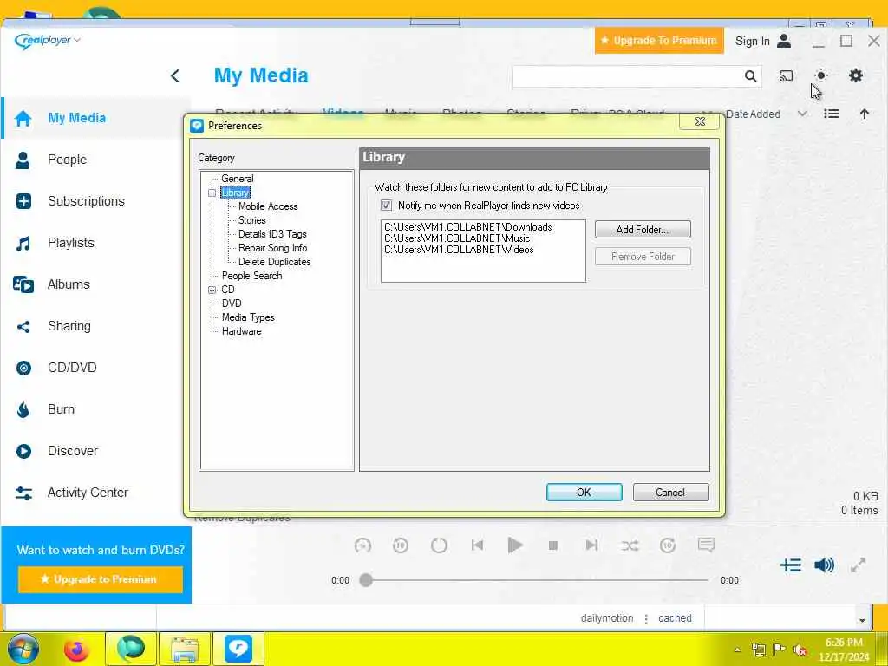Click the Play button
The height and width of the screenshot is (666, 888).
click(515, 545)
